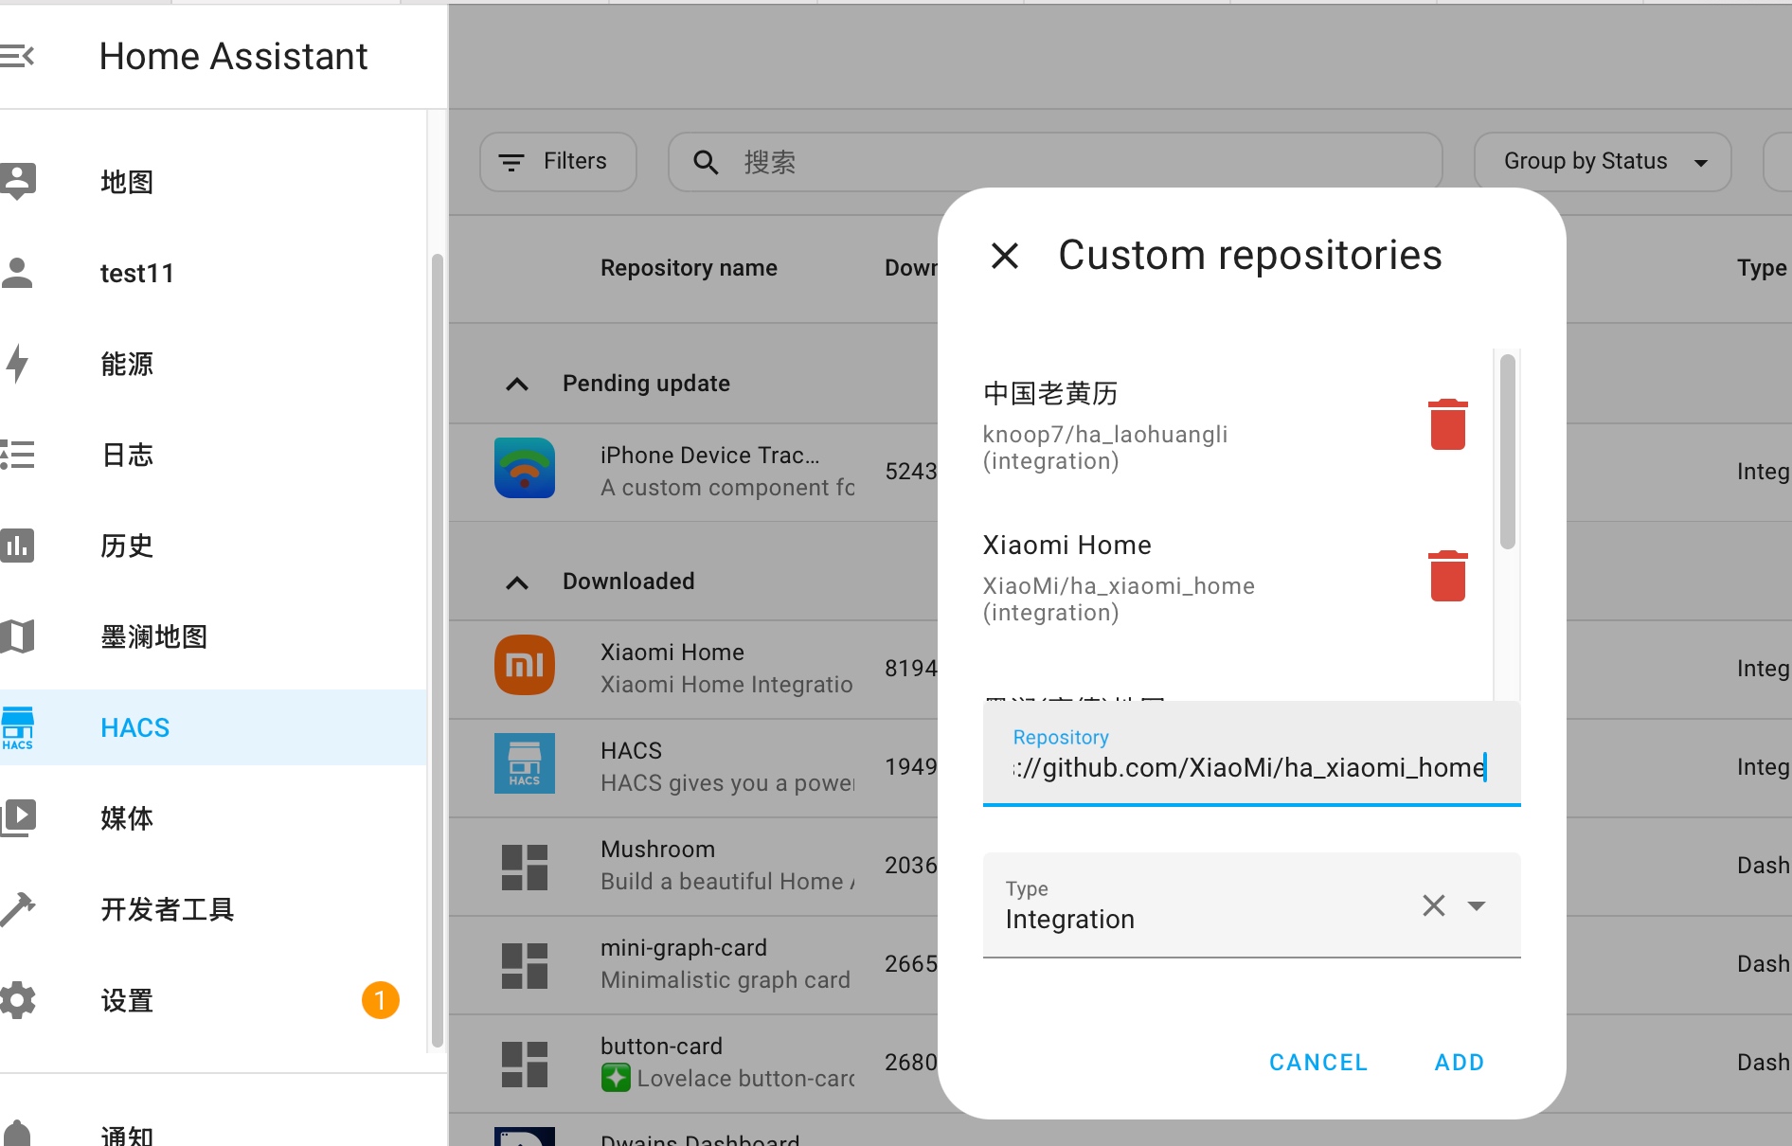Click the 通知 bell icon
The height and width of the screenshot is (1146, 1792).
(x=17, y=1133)
